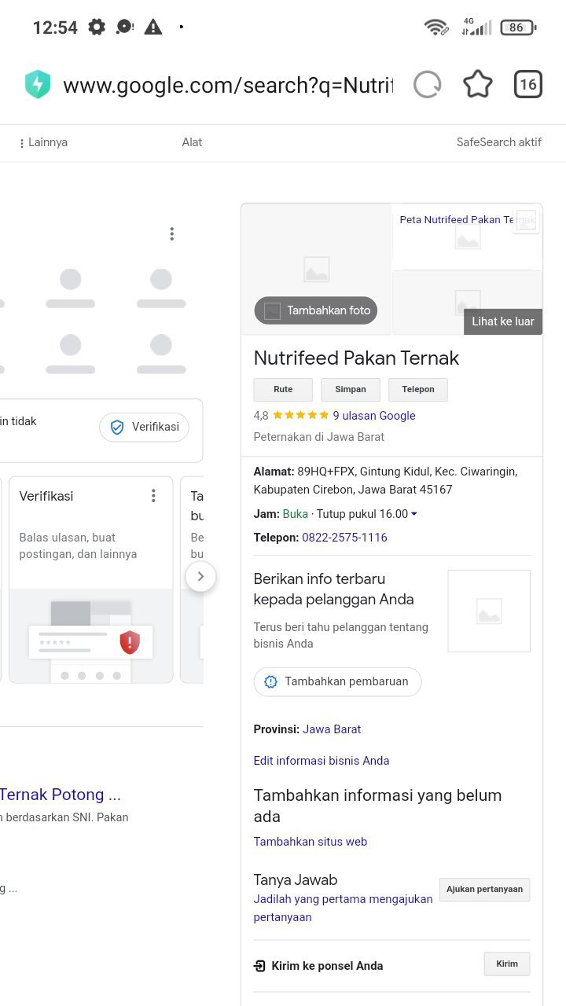Focus the browser URL address field
Screen dimensions: 566x1006
(228, 85)
